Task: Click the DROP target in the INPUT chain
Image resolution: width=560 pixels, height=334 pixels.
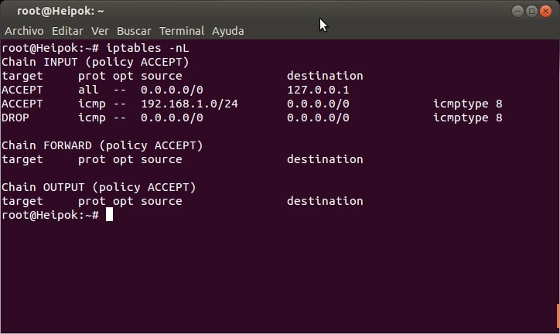Action: coord(15,118)
